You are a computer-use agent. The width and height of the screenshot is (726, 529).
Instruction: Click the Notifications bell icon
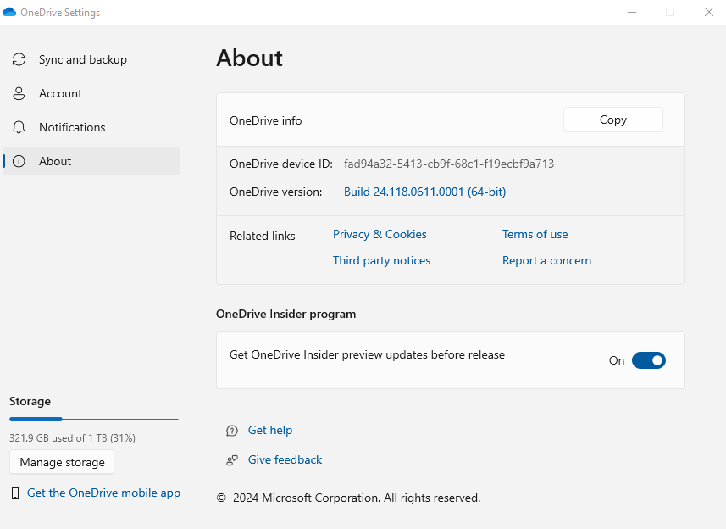[19, 127]
